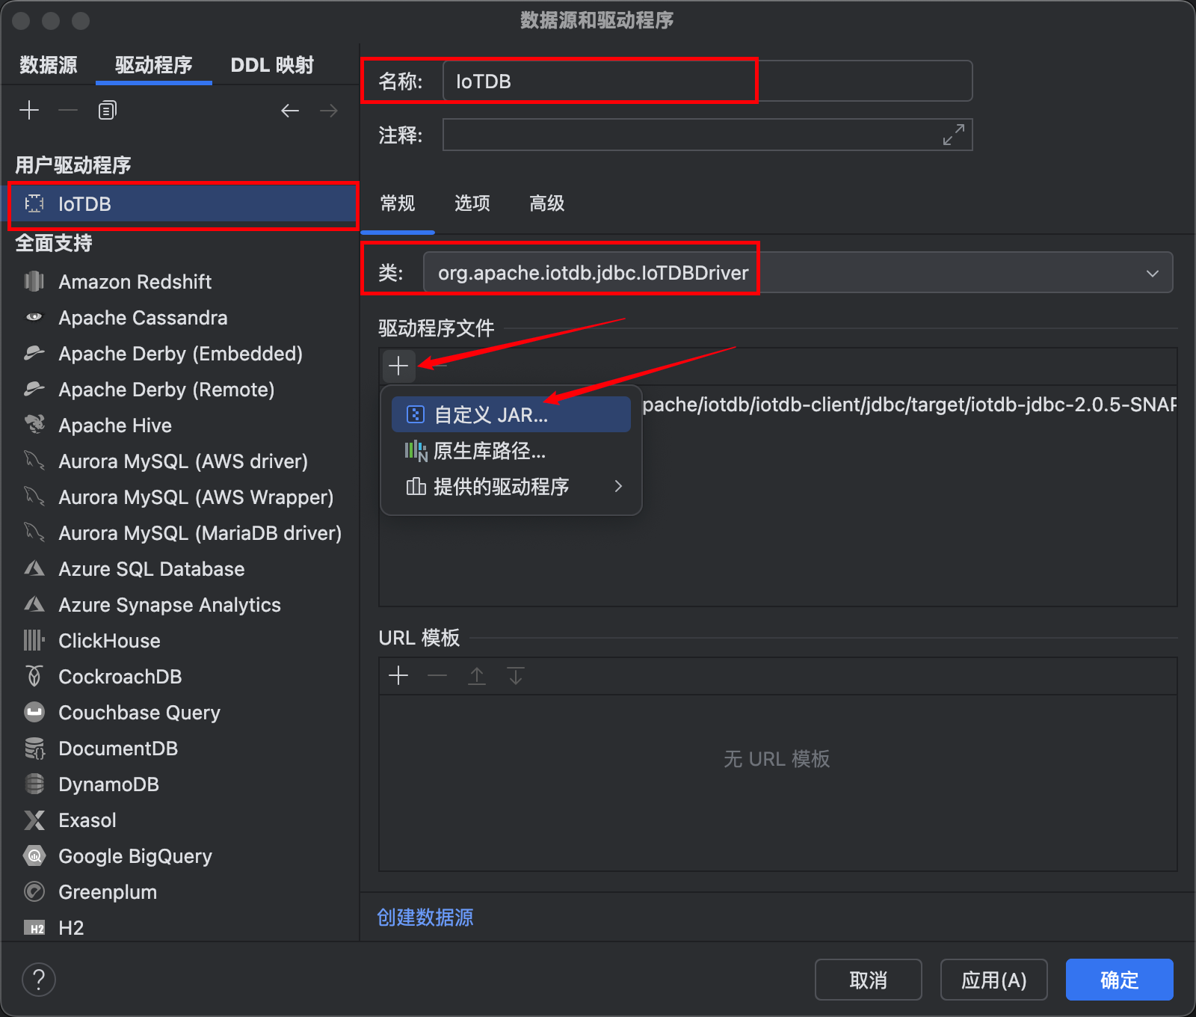
Task: Expand the 注释 comment field
Action: point(953,135)
